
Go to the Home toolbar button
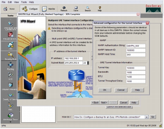point(9,9)
